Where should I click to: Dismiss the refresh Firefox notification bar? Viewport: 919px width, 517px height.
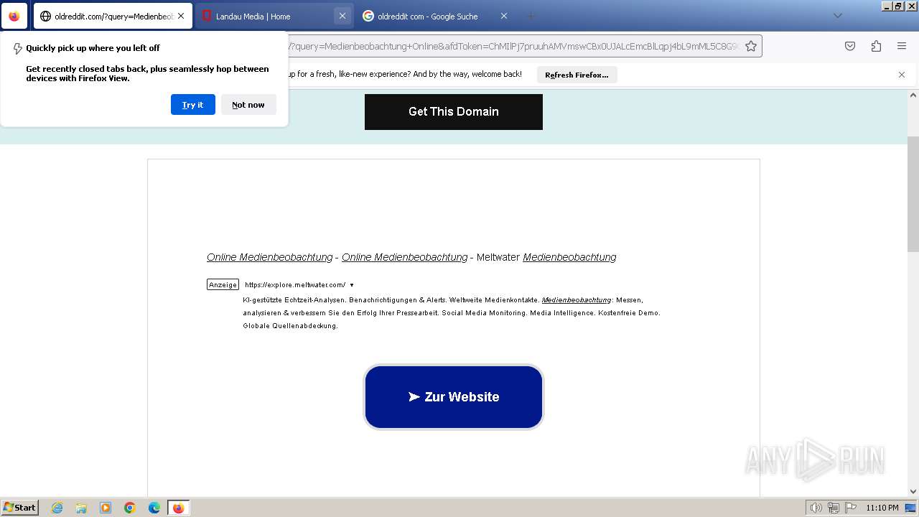902,75
